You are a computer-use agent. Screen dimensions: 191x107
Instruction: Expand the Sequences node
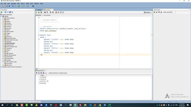(x=3, y=37)
